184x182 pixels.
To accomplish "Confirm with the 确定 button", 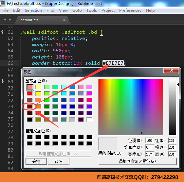I will pos(36,161).
